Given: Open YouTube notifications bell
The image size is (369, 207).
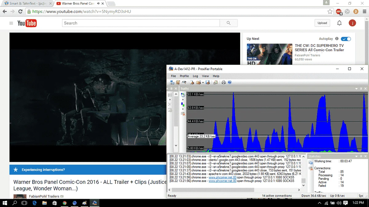Looking at the screenshot, I should (x=339, y=23).
